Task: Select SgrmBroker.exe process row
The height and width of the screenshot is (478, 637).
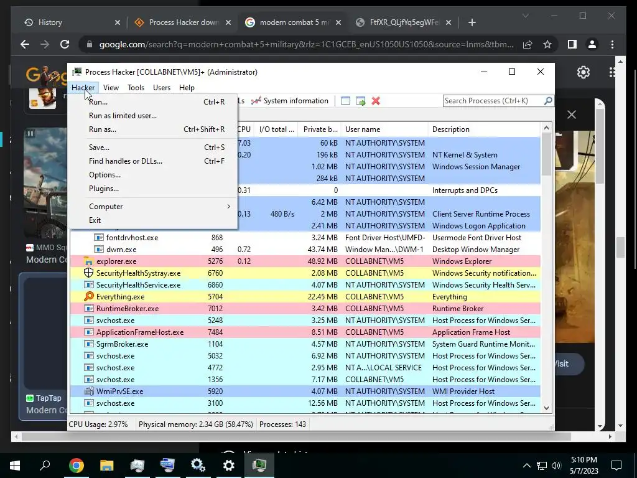Action: click(305, 344)
